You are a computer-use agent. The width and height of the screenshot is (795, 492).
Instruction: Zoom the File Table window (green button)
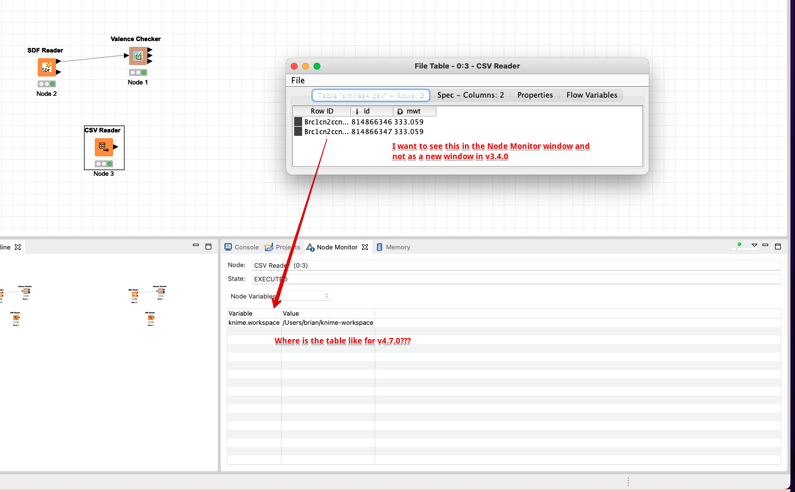click(317, 66)
